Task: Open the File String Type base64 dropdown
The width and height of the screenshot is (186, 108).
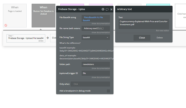Action: click(x=96, y=37)
